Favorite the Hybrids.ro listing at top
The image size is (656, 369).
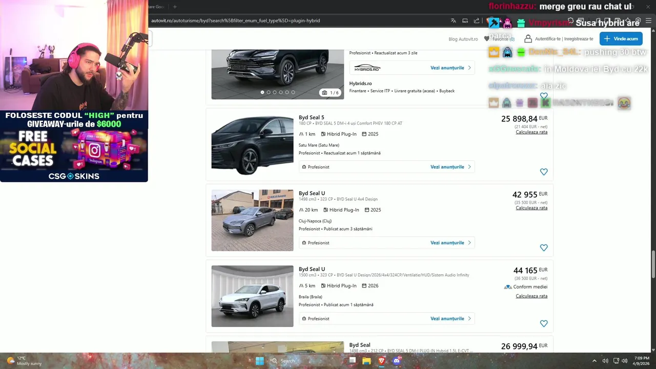click(x=544, y=96)
